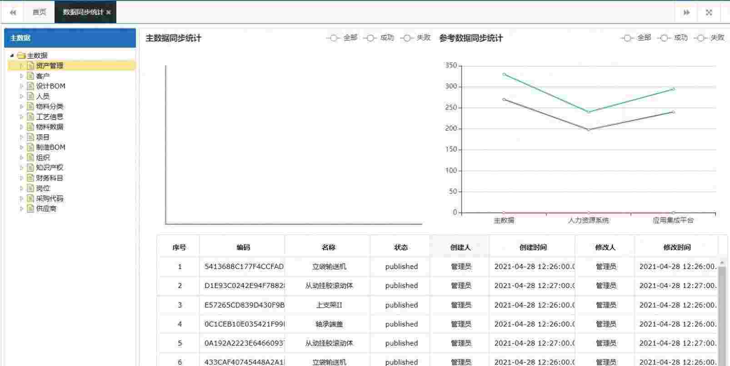Click the document icon beside 制造BOM
This screenshot has height=366, width=730.
pyautogui.click(x=30, y=147)
